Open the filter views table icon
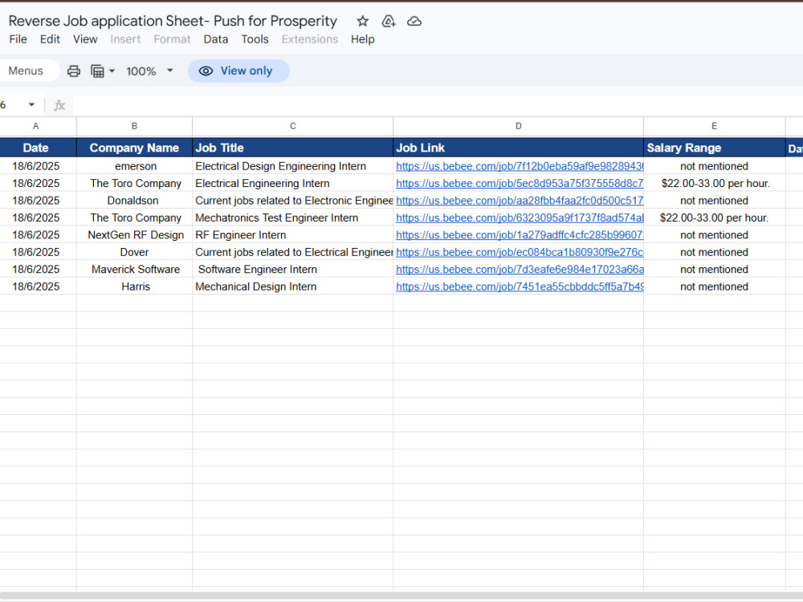 coord(97,71)
